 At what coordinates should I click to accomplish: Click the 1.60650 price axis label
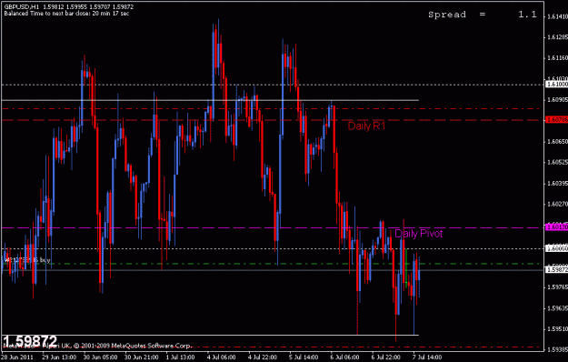(557, 141)
